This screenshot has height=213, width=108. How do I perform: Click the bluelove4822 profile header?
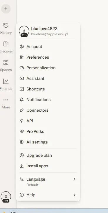point(48,31)
